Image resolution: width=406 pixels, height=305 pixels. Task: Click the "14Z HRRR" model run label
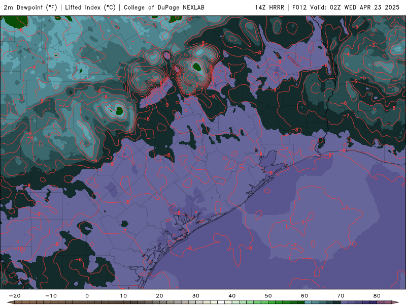[269, 8]
